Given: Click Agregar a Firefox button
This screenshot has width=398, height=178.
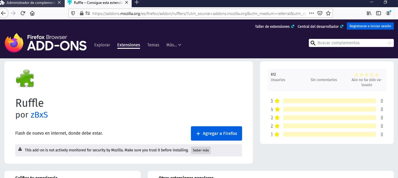Looking at the screenshot, I should [x=216, y=133].
